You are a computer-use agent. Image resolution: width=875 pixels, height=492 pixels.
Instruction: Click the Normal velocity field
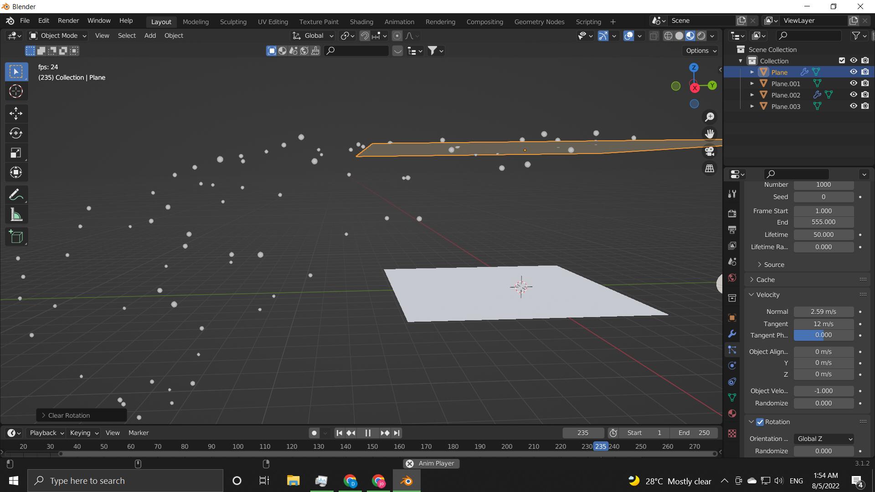click(824, 312)
